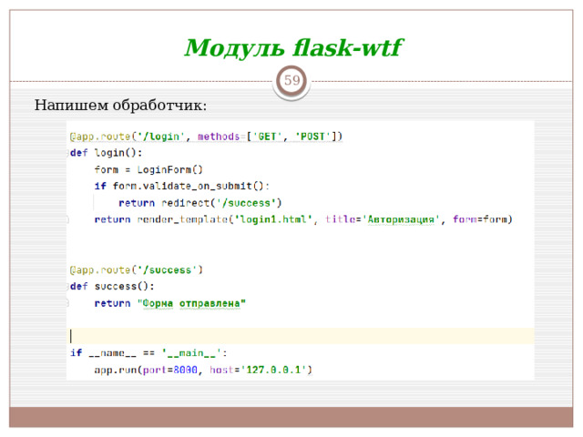This screenshot has height=437, width=583.
Task: Click the text 'Напишем обработчик:'
Action: click(x=120, y=106)
